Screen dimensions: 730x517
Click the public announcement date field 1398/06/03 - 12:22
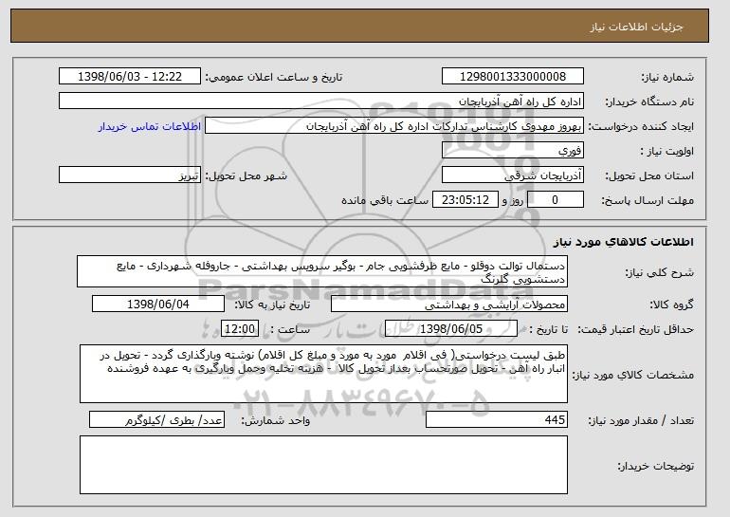click(x=130, y=77)
